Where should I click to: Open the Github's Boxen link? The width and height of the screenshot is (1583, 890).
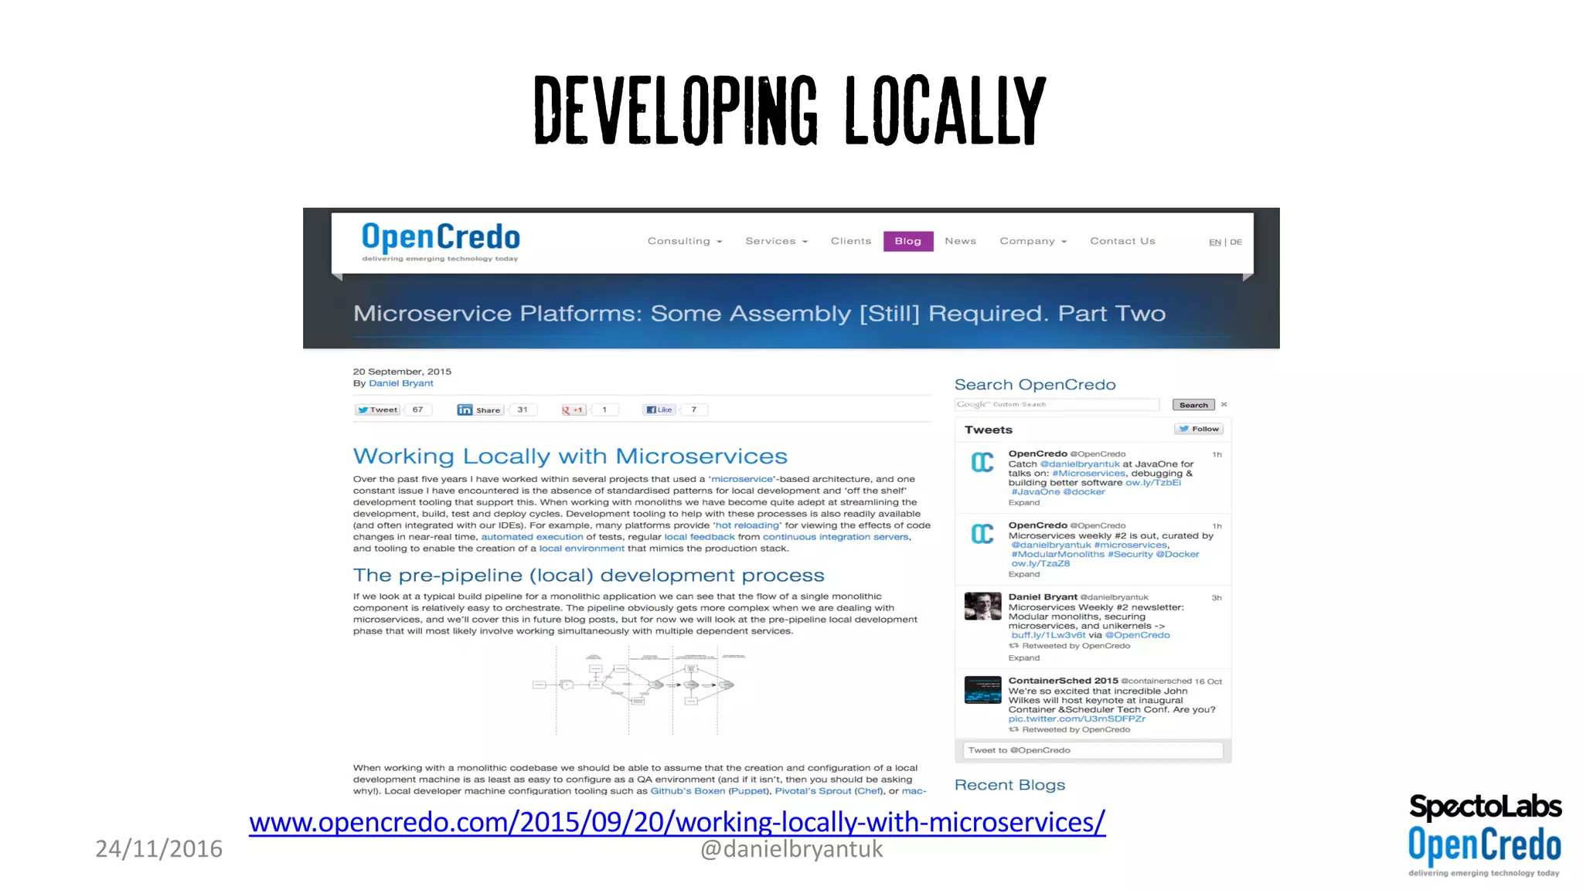click(687, 791)
